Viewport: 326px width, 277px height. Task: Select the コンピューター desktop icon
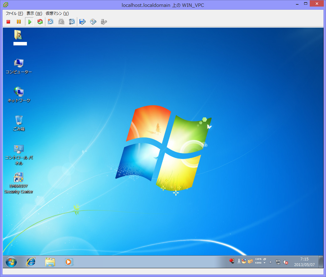click(19, 66)
